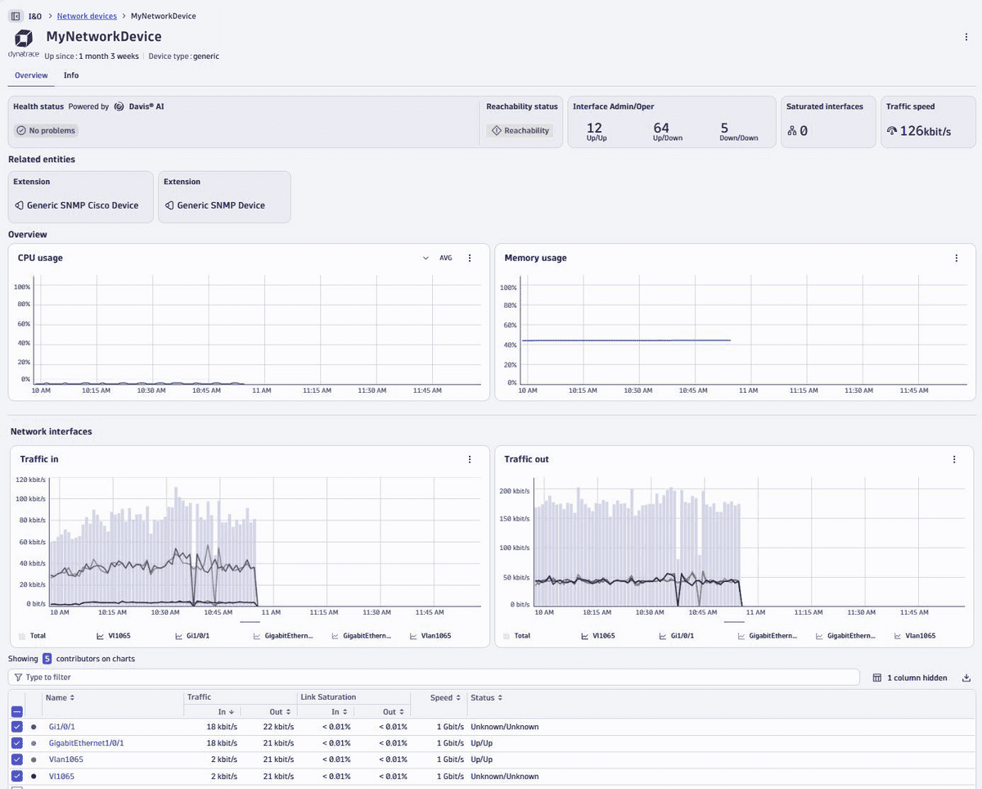
Task: Click the Davis AI icon in Health status
Action: click(x=119, y=106)
